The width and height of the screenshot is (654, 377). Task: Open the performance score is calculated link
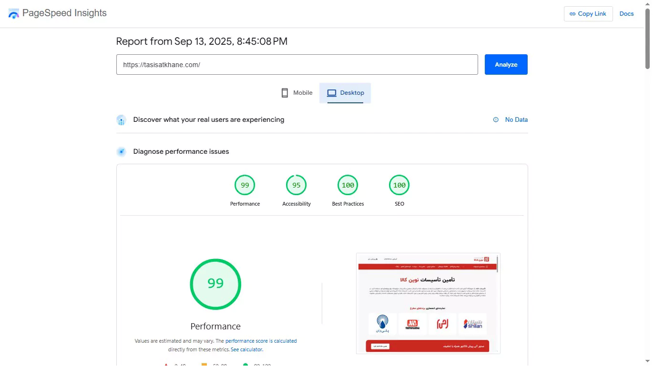[261, 341]
